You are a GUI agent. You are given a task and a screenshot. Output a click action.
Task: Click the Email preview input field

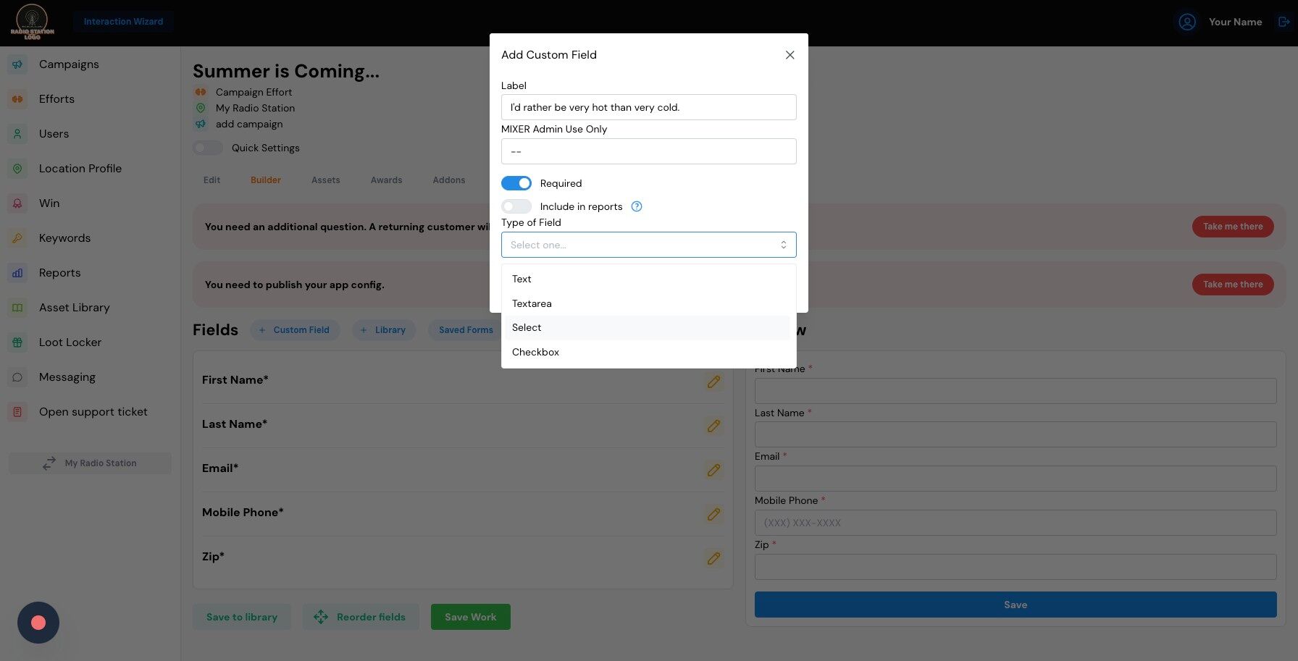1016,479
